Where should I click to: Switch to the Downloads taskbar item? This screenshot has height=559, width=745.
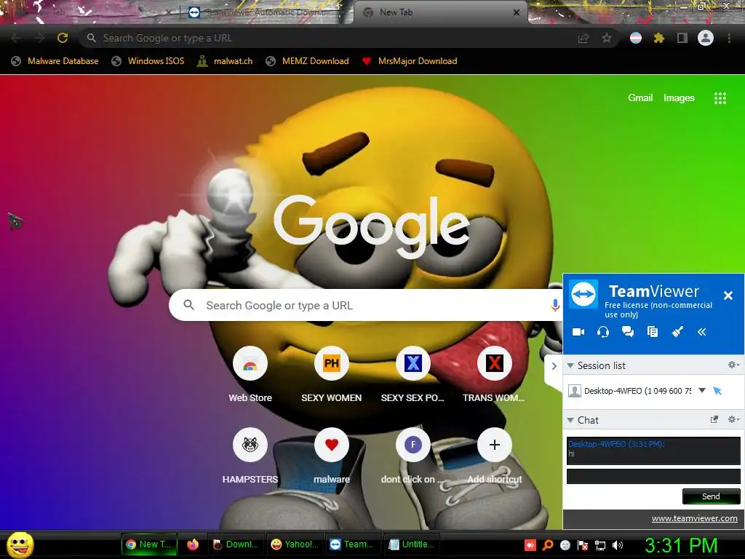click(x=235, y=544)
